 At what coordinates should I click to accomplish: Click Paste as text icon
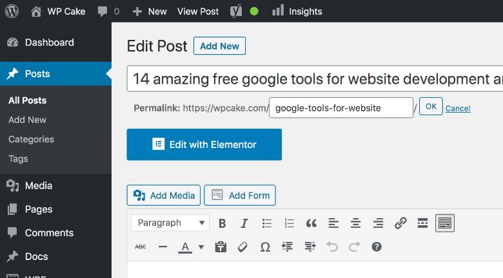pyautogui.click(x=221, y=247)
